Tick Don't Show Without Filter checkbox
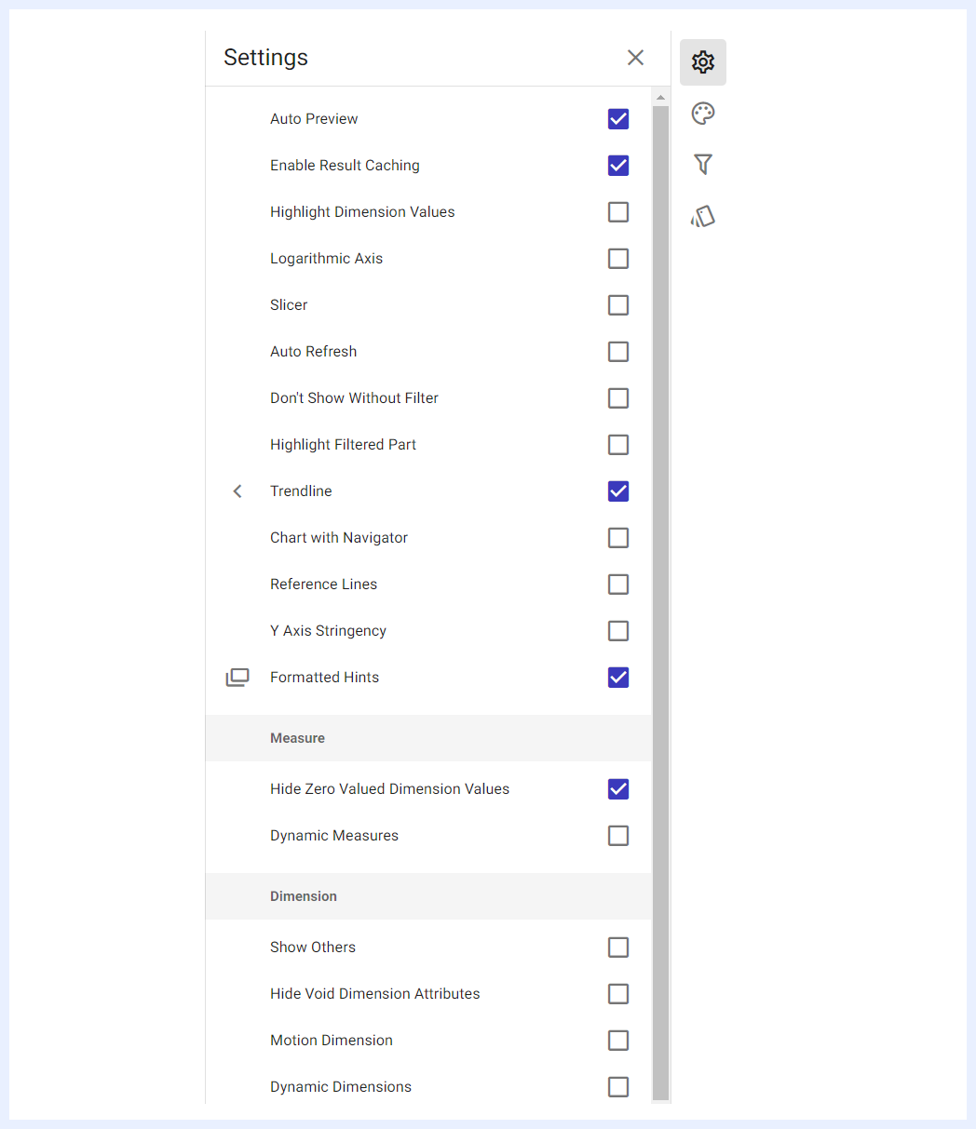This screenshot has width=976, height=1129. tap(618, 398)
